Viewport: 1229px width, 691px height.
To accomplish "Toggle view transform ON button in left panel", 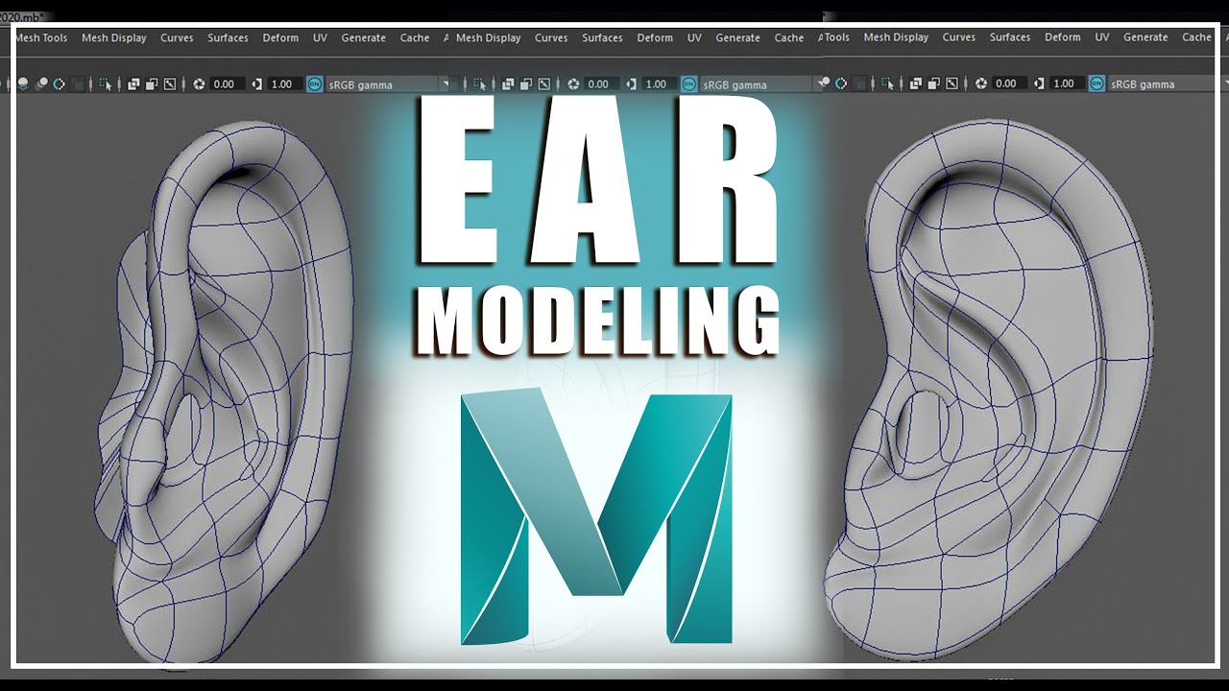I will (314, 83).
